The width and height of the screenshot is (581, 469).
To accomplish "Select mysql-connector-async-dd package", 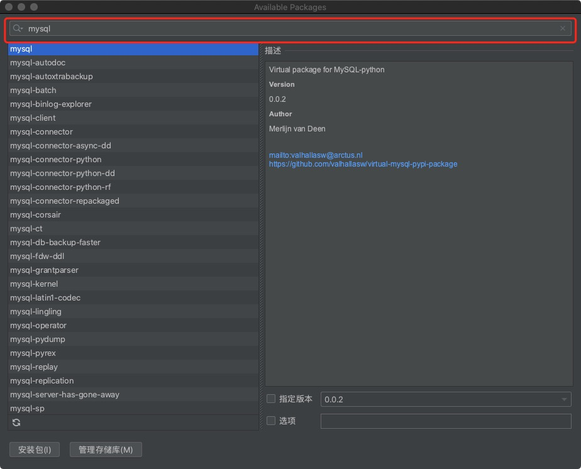I will [x=133, y=146].
